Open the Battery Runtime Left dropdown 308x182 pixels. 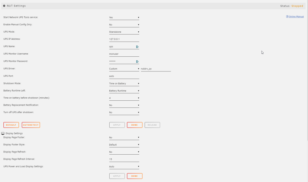[124, 91]
